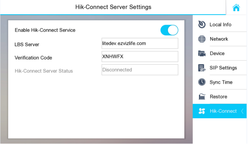The height and width of the screenshot is (144, 251).
Task: Click the Local Info leaf icon
Action: (x=202, y=25)
